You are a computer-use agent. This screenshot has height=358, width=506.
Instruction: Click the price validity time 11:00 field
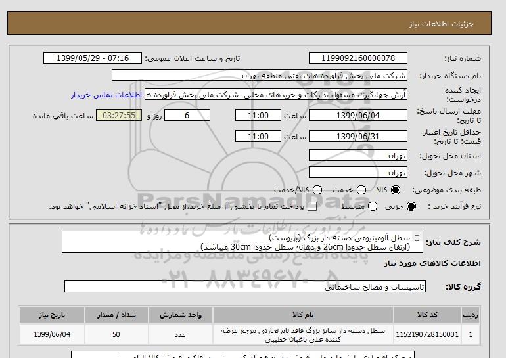click(x=258, y=136)
